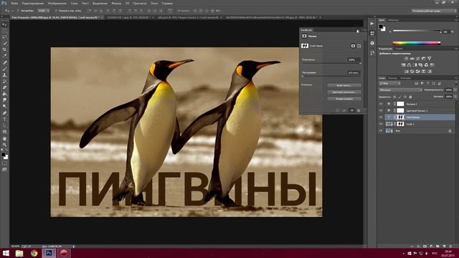This screenshot has width=459, height=258.
Task: Select the Healing Brush tool
Action: click(x=4, y=62)
